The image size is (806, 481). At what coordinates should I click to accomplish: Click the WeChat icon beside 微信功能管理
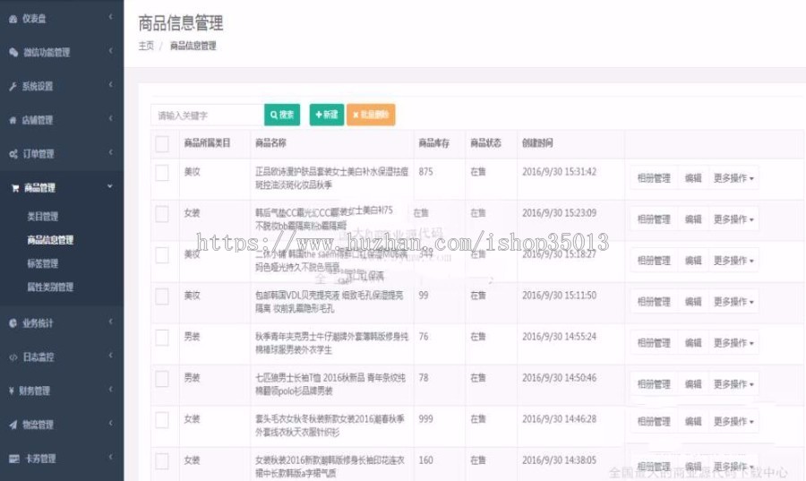[x=13, y=53]
